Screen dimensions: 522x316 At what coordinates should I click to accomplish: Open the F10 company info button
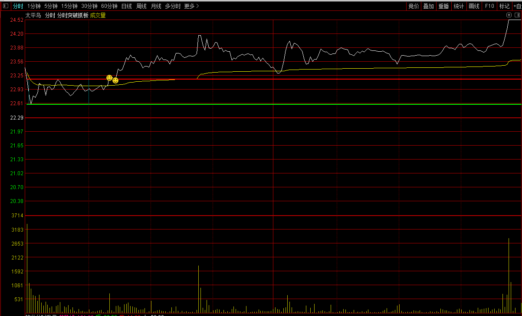pyautogui.click(x=489, y=6)
